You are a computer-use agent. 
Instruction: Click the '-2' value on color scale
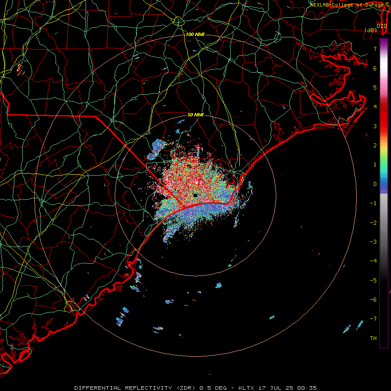coord(373,223)
